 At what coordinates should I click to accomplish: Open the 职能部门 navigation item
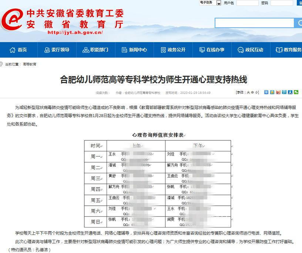click(x=95, y=50)
